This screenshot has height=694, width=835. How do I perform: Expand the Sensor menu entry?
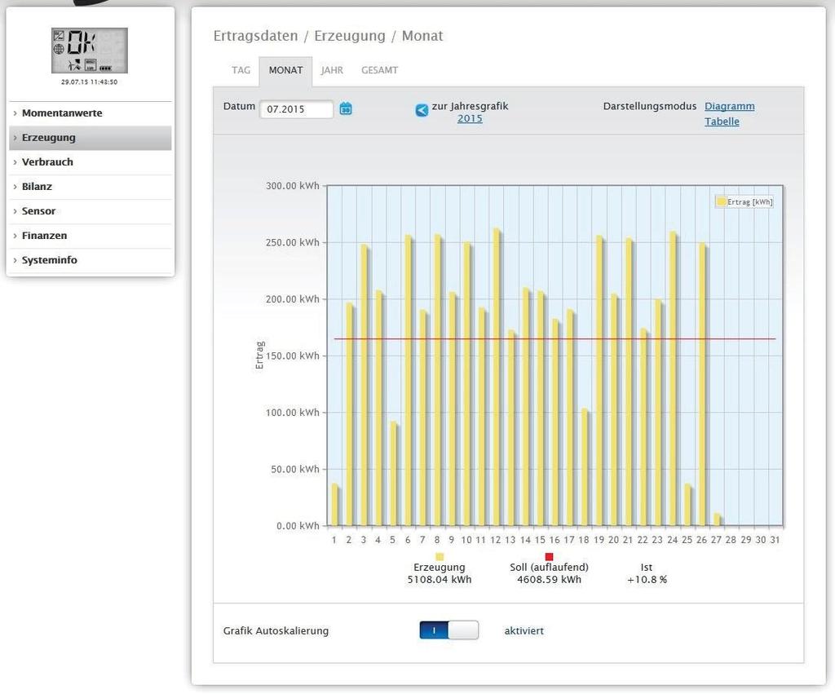tap(91, 211)
